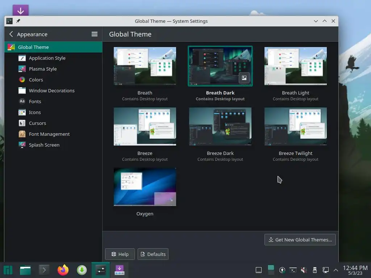
Task: Launch the file manager from the taskbar
Action: (25, 270)
